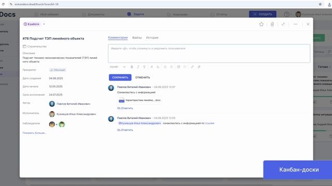Image resolution: width=332 pixels, height=186 pixels.
Task: Toggle bold formatting in comment editor
Action: (132, 67)
